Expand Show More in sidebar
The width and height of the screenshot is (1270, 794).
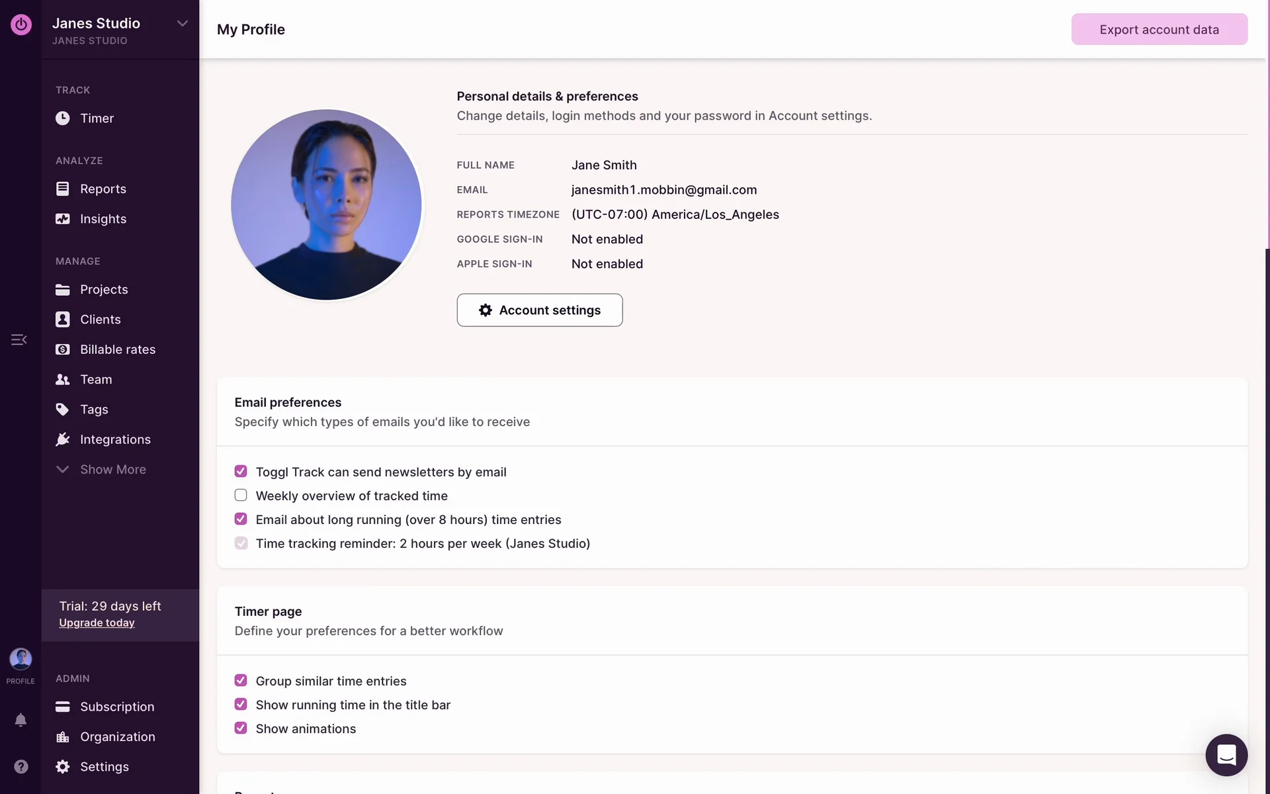pos(112,469)
